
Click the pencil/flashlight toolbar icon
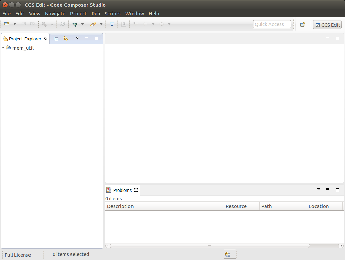pos(93,24)
